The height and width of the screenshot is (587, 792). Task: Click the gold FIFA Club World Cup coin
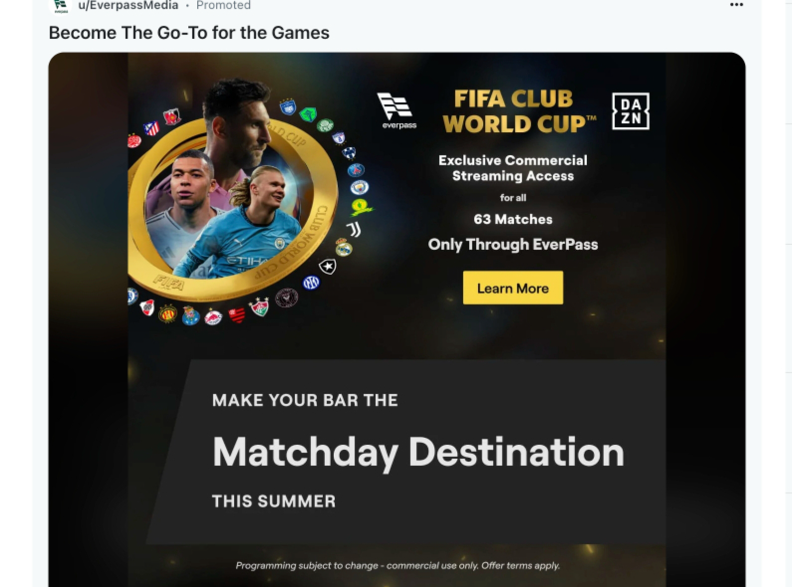tap(232, 210)
